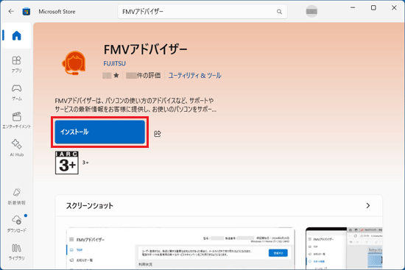The width and height of the screenshot is (405, 270).
Task: Open AI Hub in the sidebar
Action: tap(16, 148)
